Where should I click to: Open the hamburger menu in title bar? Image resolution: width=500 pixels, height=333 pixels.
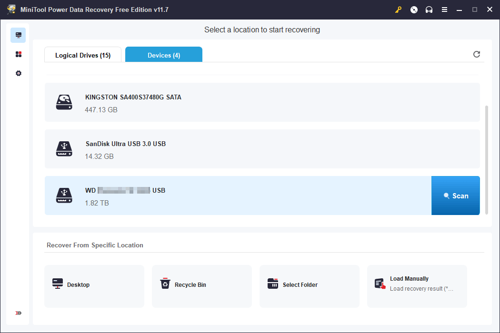click(444, 10)
